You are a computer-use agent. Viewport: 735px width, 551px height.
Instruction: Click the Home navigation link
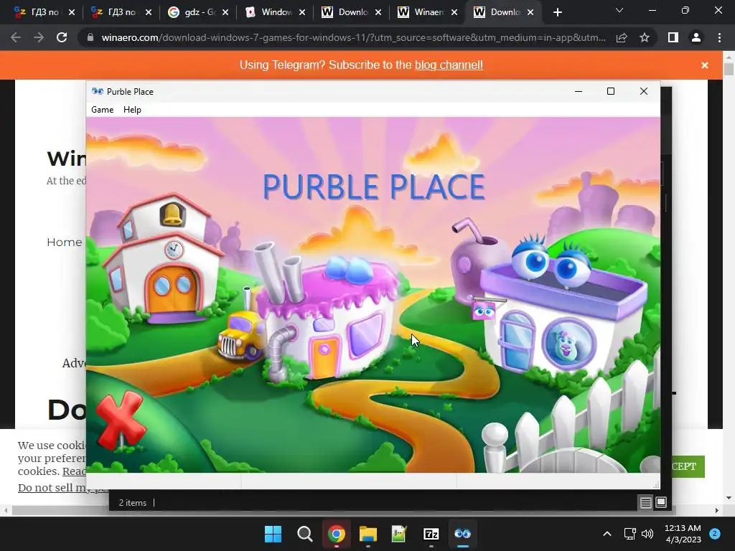tap(64, 242)
